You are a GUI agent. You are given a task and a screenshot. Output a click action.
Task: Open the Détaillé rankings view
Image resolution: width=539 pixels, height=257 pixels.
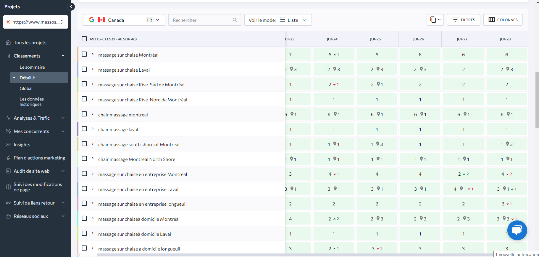point(27,78)
